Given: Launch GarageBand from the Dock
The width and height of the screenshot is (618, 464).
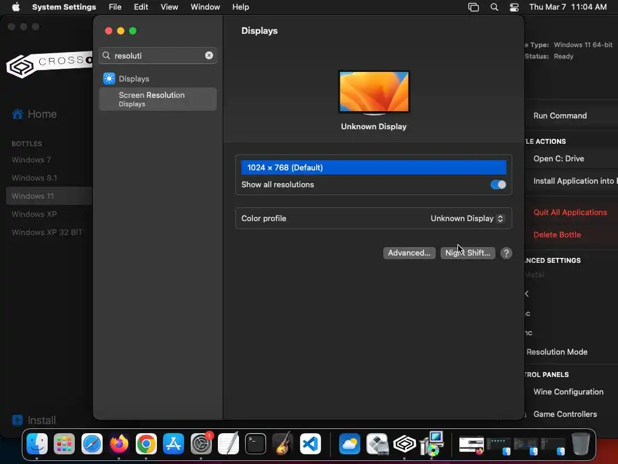Looking at the screenshot, I should tap(282, 444).
